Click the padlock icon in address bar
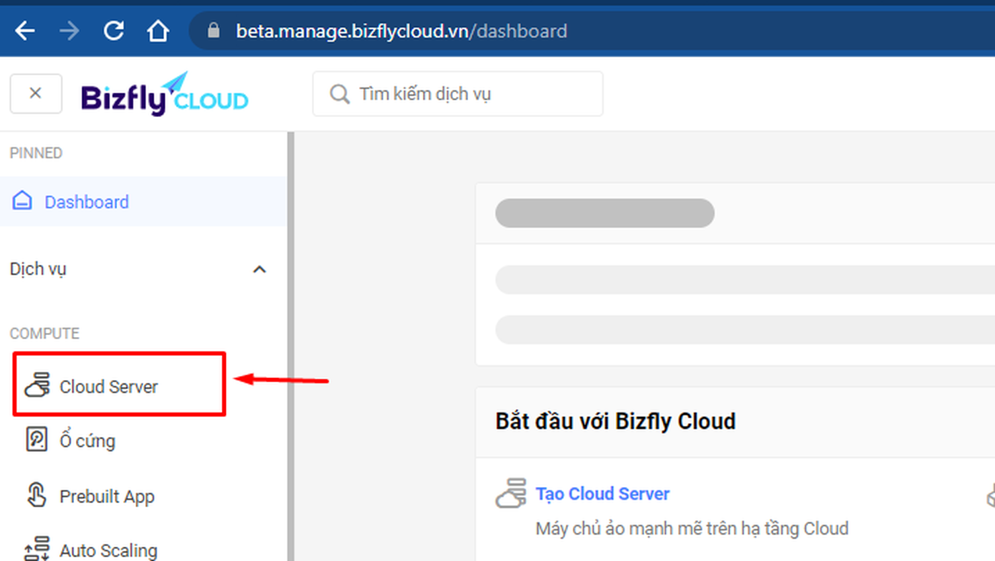This screenshot has width=995, height=561. pyautogui.click(x=213, y=30)
